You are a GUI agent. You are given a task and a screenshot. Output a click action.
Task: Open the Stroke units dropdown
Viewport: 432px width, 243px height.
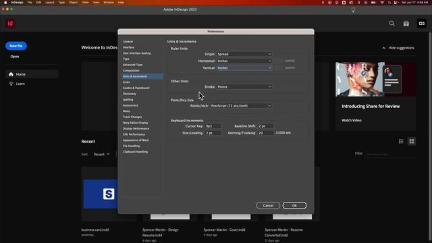[x=244, y=87]
